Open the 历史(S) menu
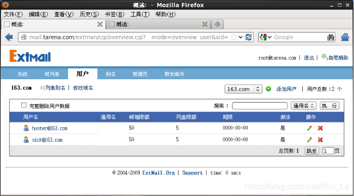Viewport: 354px width, 196px height. pos(89,15)
